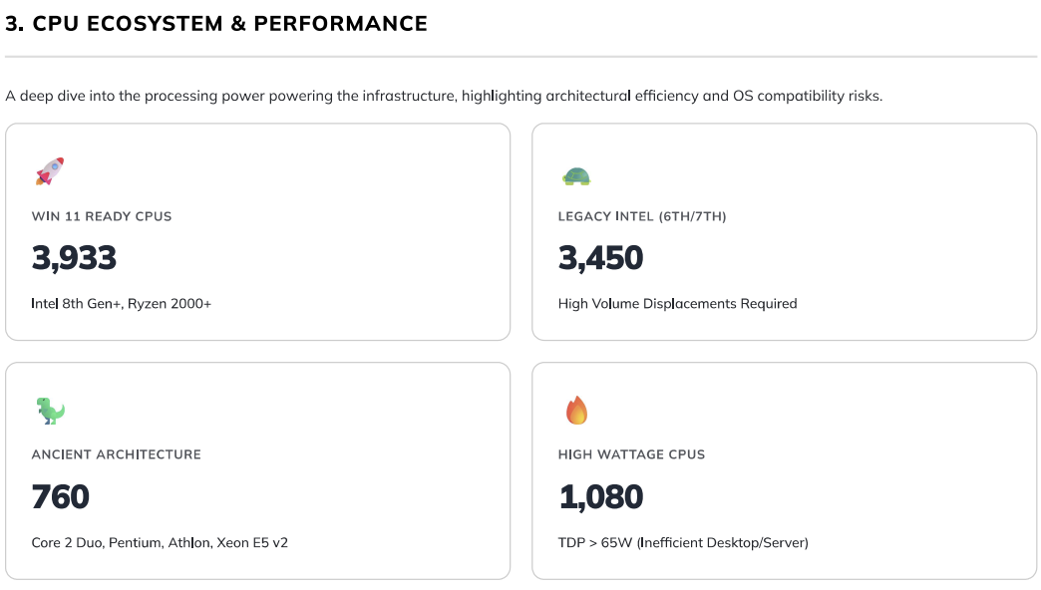This screenshot has height=590, width=1041.
Task: Click the turtle icon
Action: pyautogui.click(x=576, y=176)
